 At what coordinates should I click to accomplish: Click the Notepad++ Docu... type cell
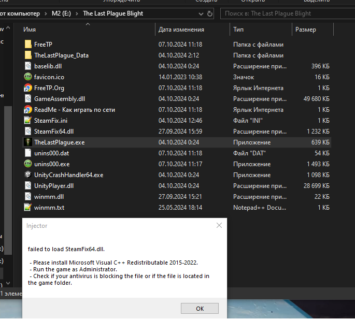coord(260,208)
